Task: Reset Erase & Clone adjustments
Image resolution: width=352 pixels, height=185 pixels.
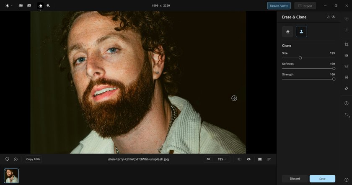Action: [328, 17]
